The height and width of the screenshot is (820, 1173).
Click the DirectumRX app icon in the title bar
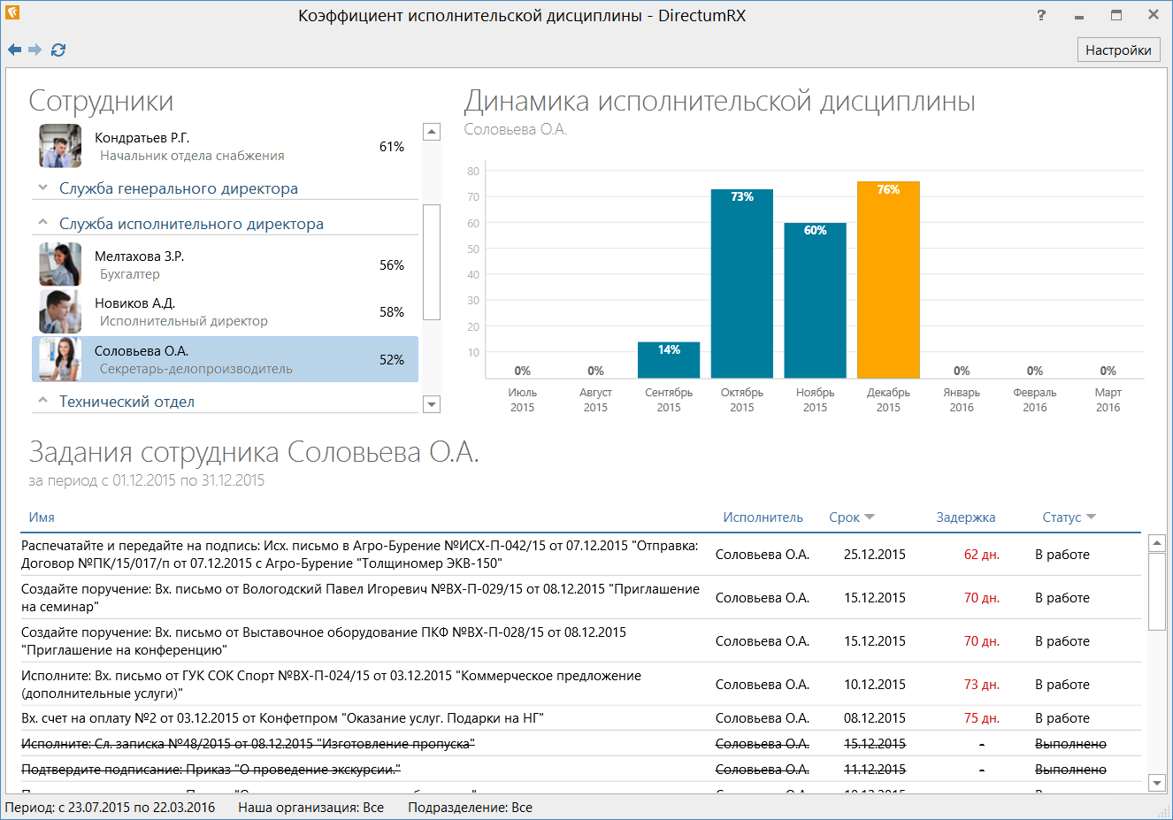[x=12, y=13]
